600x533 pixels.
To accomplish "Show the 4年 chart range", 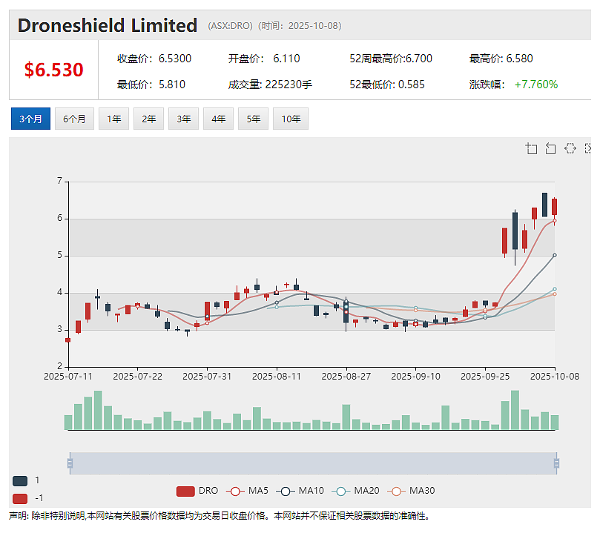I will pyautogui.click(x=218, y=119).
